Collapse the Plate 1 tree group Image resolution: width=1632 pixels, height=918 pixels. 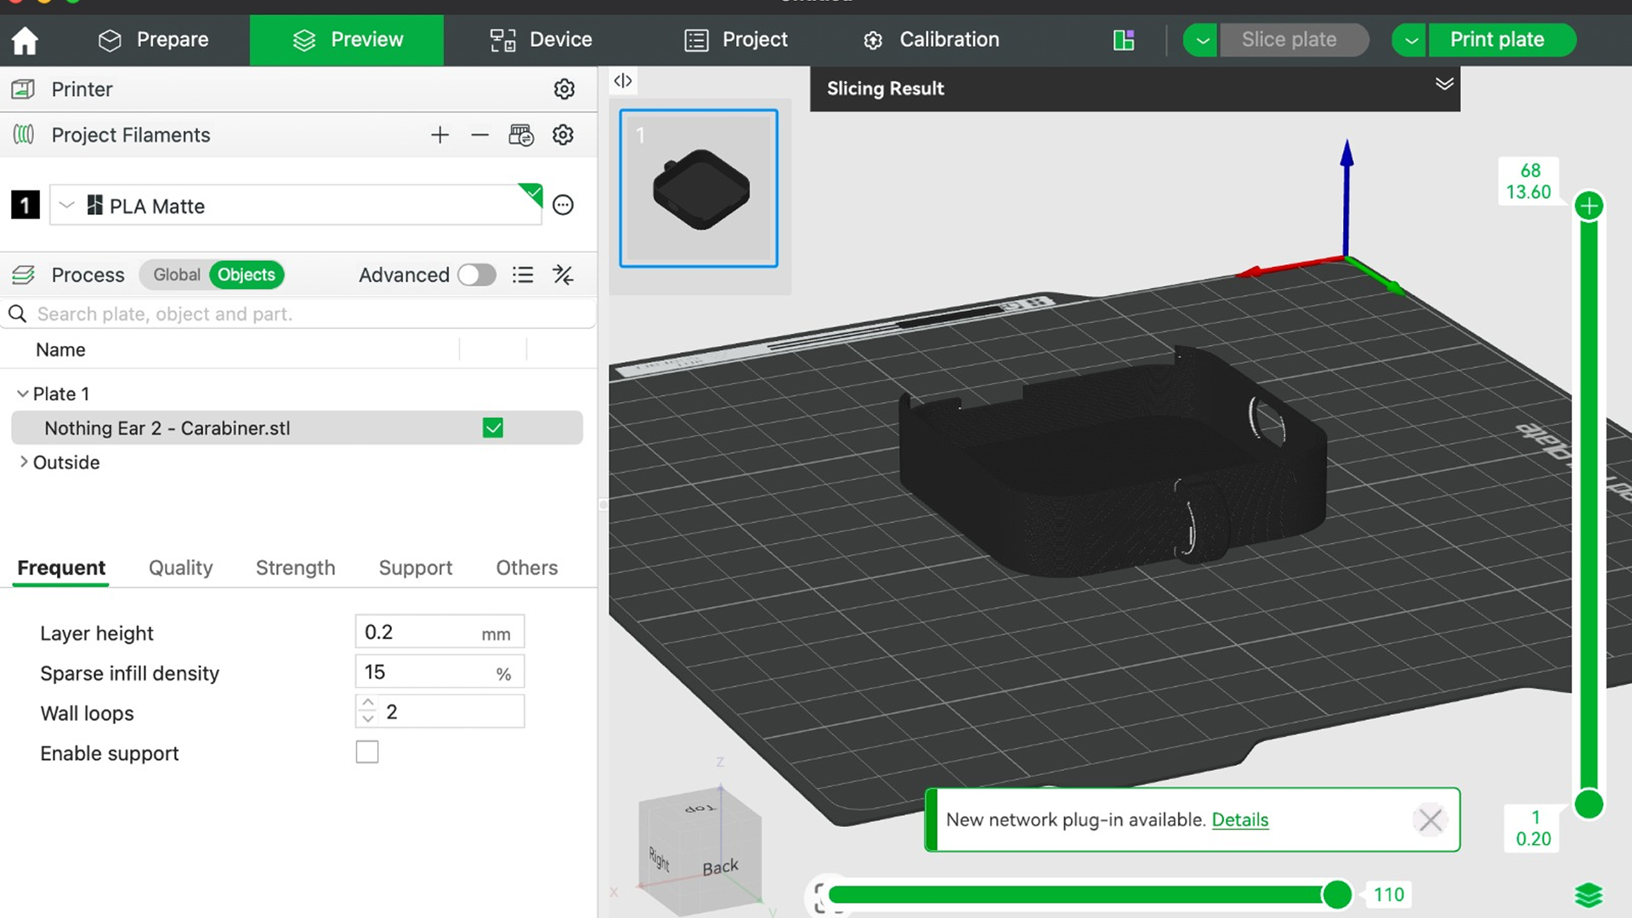point(22,394)
